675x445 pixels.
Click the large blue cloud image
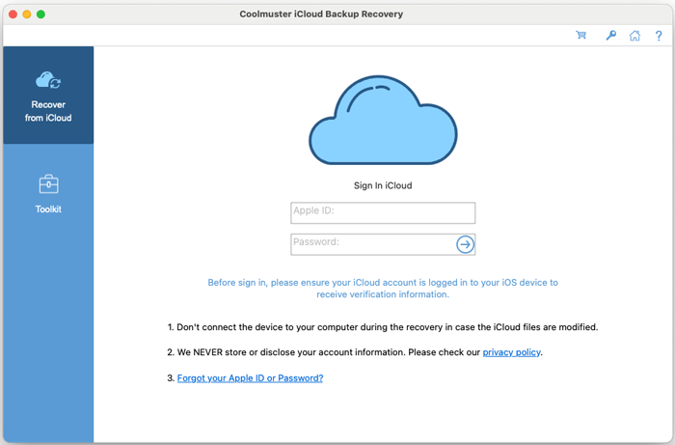[x=383, y=121]
